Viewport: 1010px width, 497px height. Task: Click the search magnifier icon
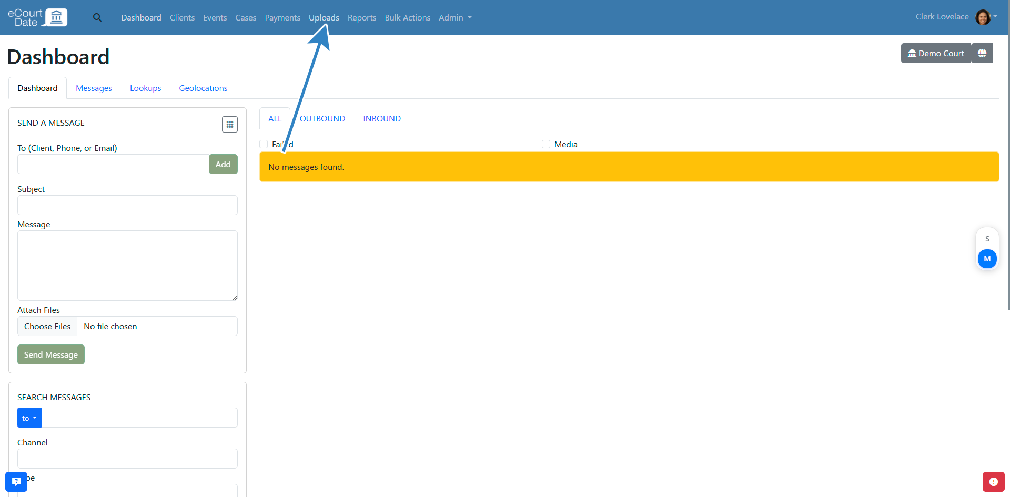(x=97, y=17)
